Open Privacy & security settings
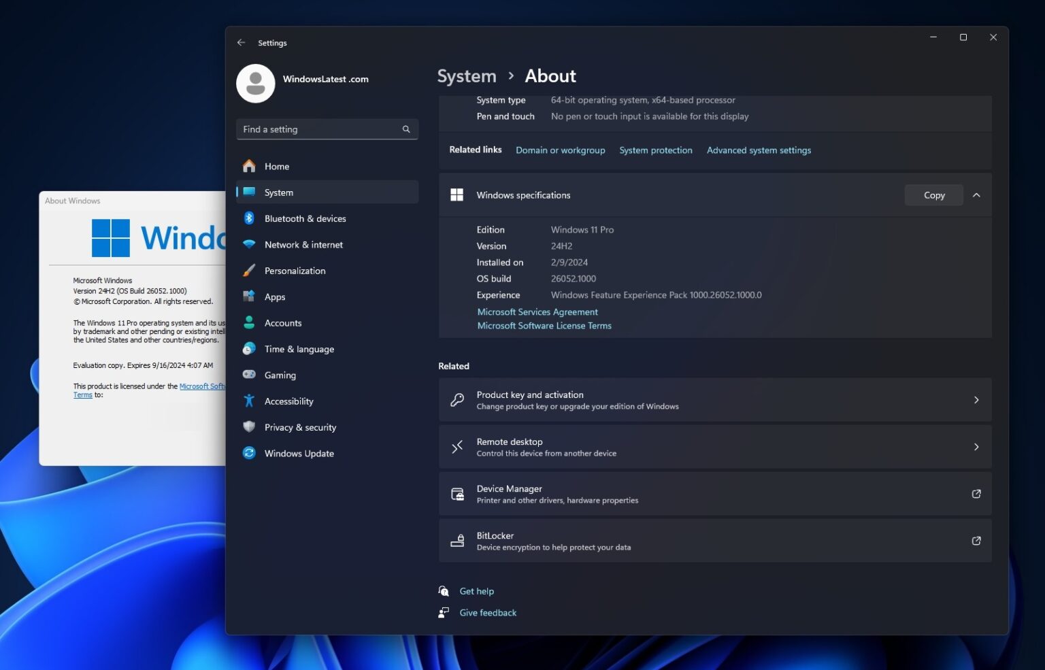 300,427
